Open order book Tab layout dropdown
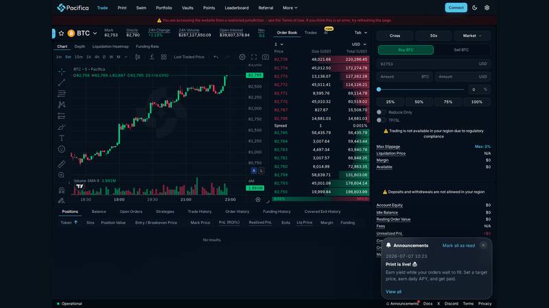Viewport: 549px width, 308px height. point(361,33)
